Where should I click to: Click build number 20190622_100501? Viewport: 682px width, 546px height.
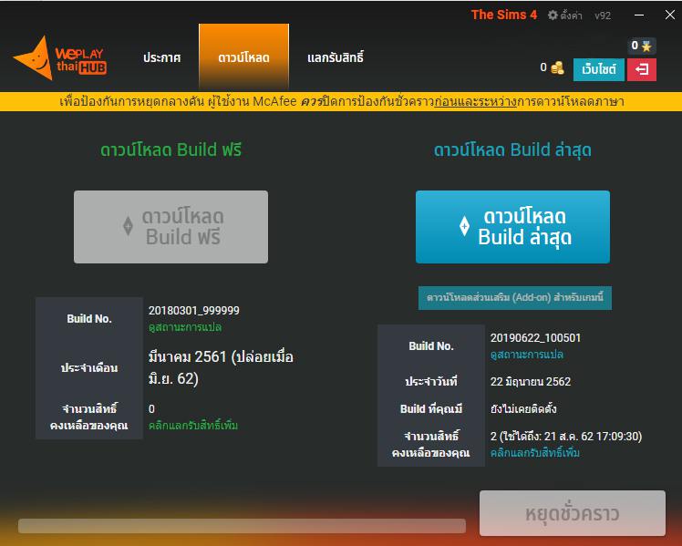click(x=535, y=338)
